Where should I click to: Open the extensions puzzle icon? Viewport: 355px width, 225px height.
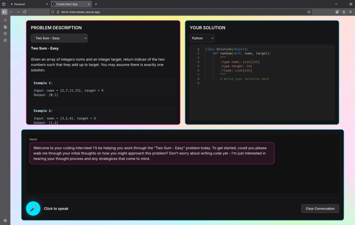344,12
